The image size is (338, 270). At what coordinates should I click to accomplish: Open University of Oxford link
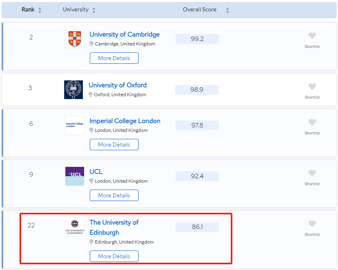coord(117,85)
